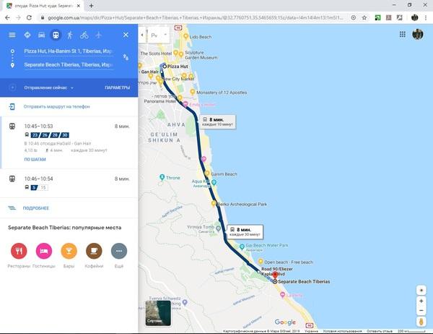Send the route to phone

click(56, 106)
